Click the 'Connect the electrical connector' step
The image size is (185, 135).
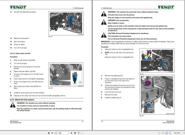click(25, 12)
